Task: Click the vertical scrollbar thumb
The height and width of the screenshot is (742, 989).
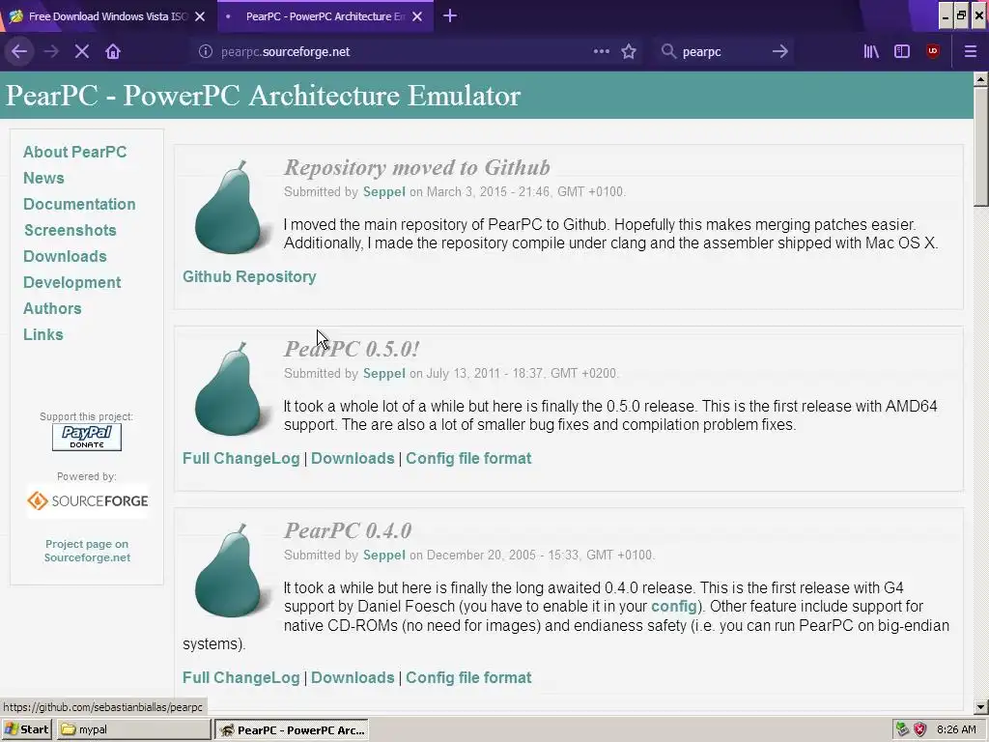Action: click(x=980, y=147)
